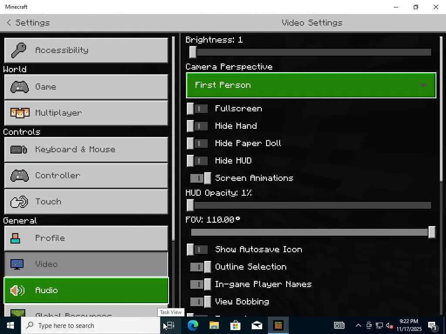Click the HUD Opacity slider handle
This screenshot has height=334, width=446.
click(190, 205)
